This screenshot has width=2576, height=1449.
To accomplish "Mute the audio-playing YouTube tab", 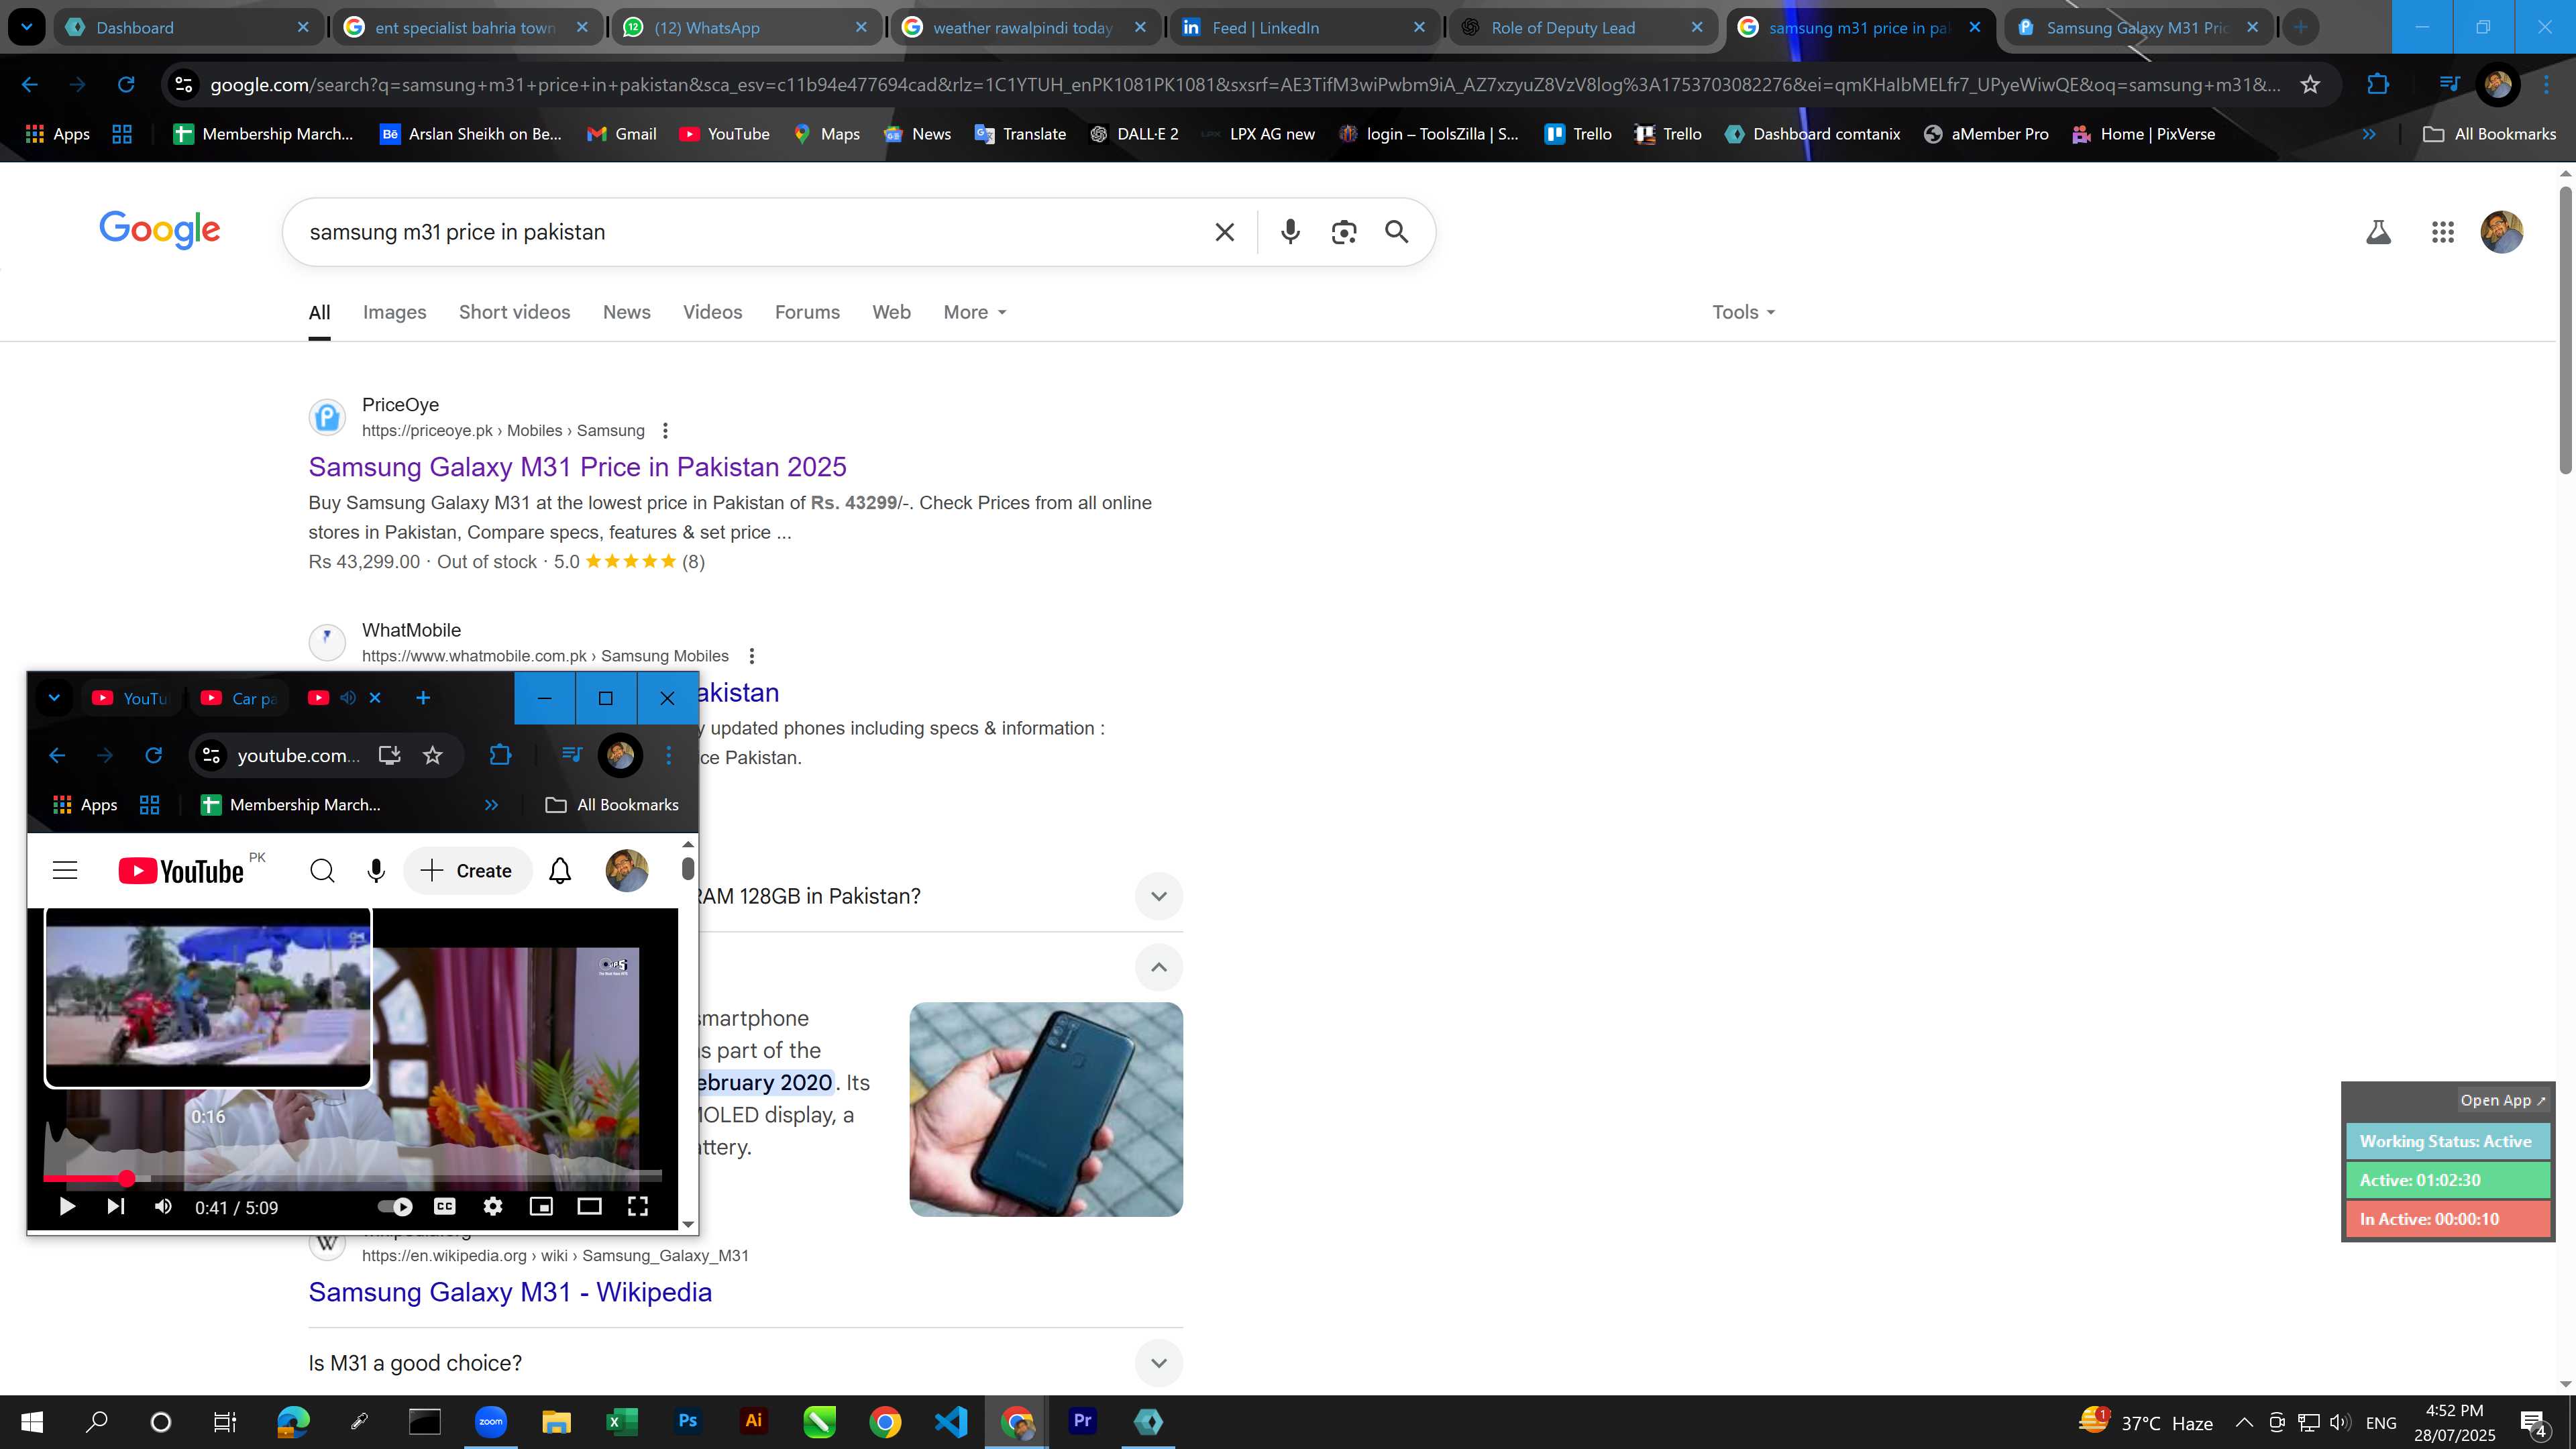I will point(348,698).
